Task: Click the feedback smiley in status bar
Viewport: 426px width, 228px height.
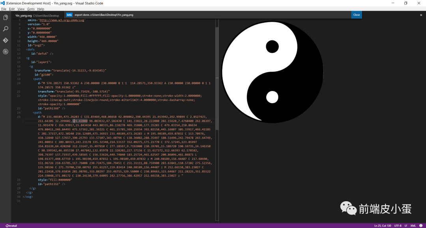Action: coord(421,226)
